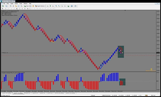Open the Indicators list icon
Image resolution: width=161 pixels, height=97 pixels.
[x=68, y=6]
